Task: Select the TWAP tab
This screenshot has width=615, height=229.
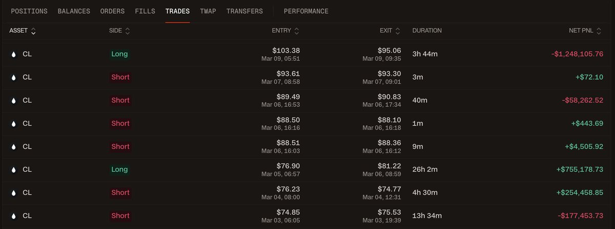Action: pyautogui.click(x=208, y=11)
